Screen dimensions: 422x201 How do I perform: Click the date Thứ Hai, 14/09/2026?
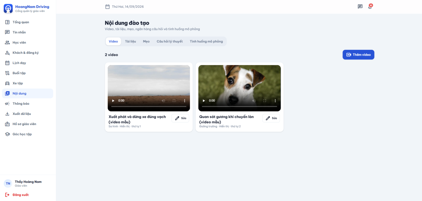coord(128,7)
